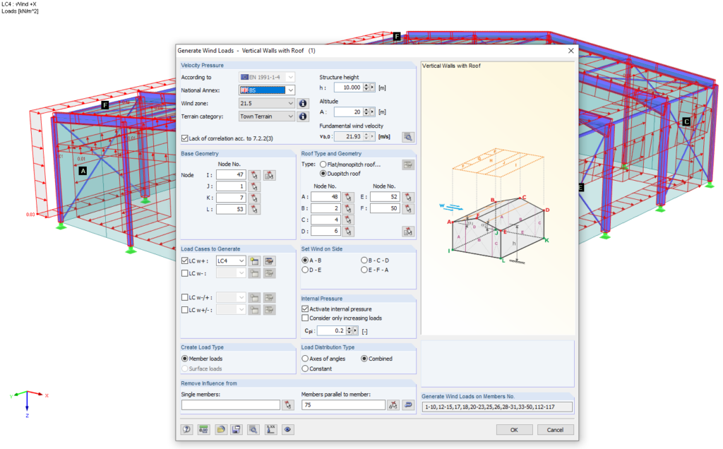Pick roof node A graphically in the model
Image resolution: width=723 pixels, height=449 pixels.
(348, 198)
